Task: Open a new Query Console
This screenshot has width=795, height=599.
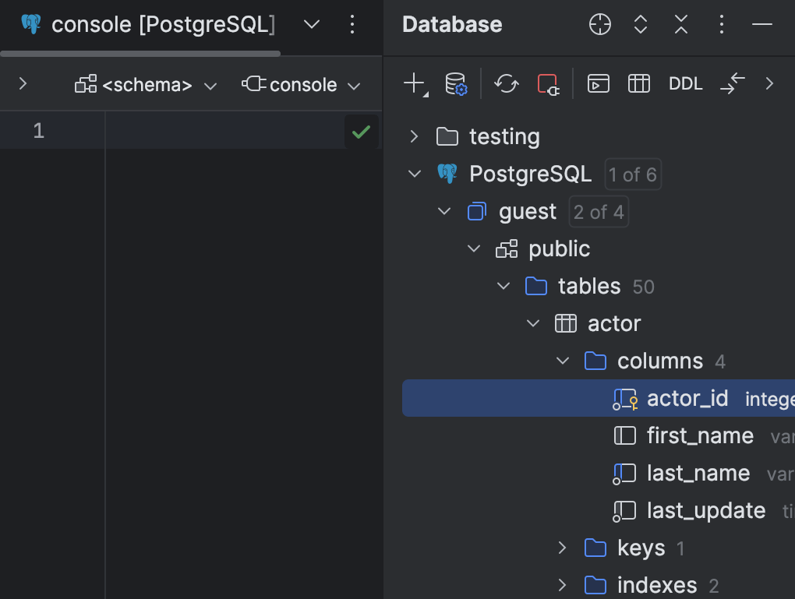Action: 599,83
